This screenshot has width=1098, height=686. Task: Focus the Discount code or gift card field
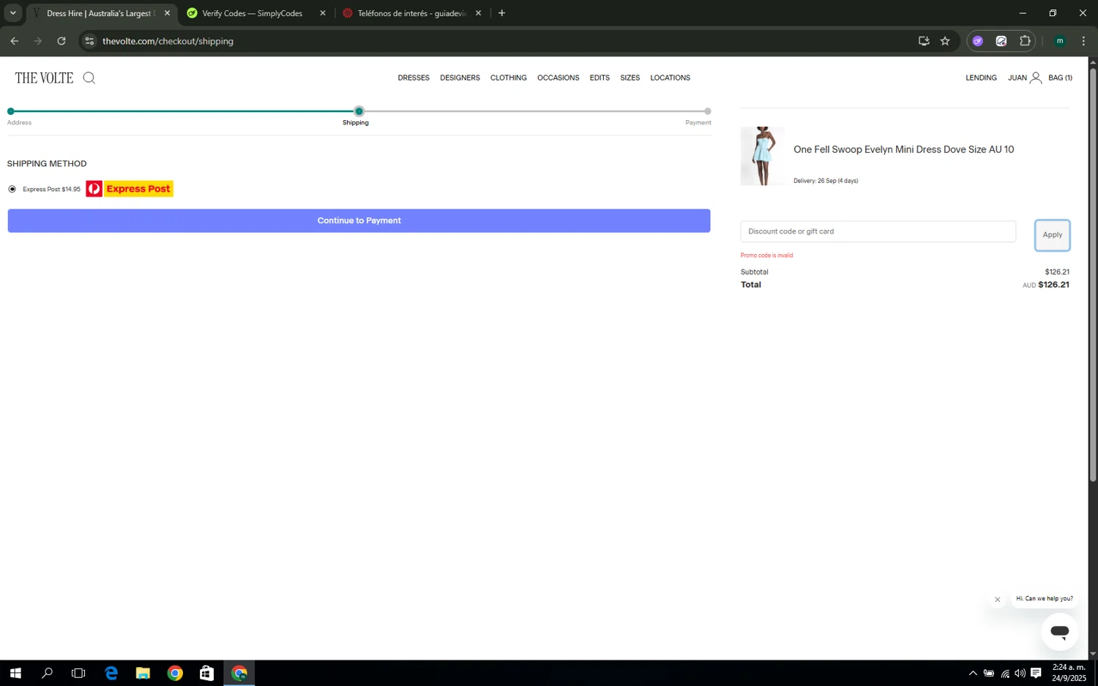click(x=878, y=231)
